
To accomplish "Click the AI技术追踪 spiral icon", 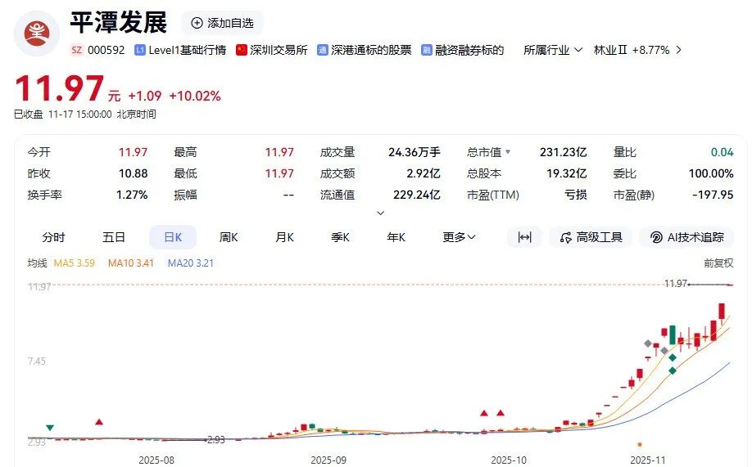I will click(656, 237).
